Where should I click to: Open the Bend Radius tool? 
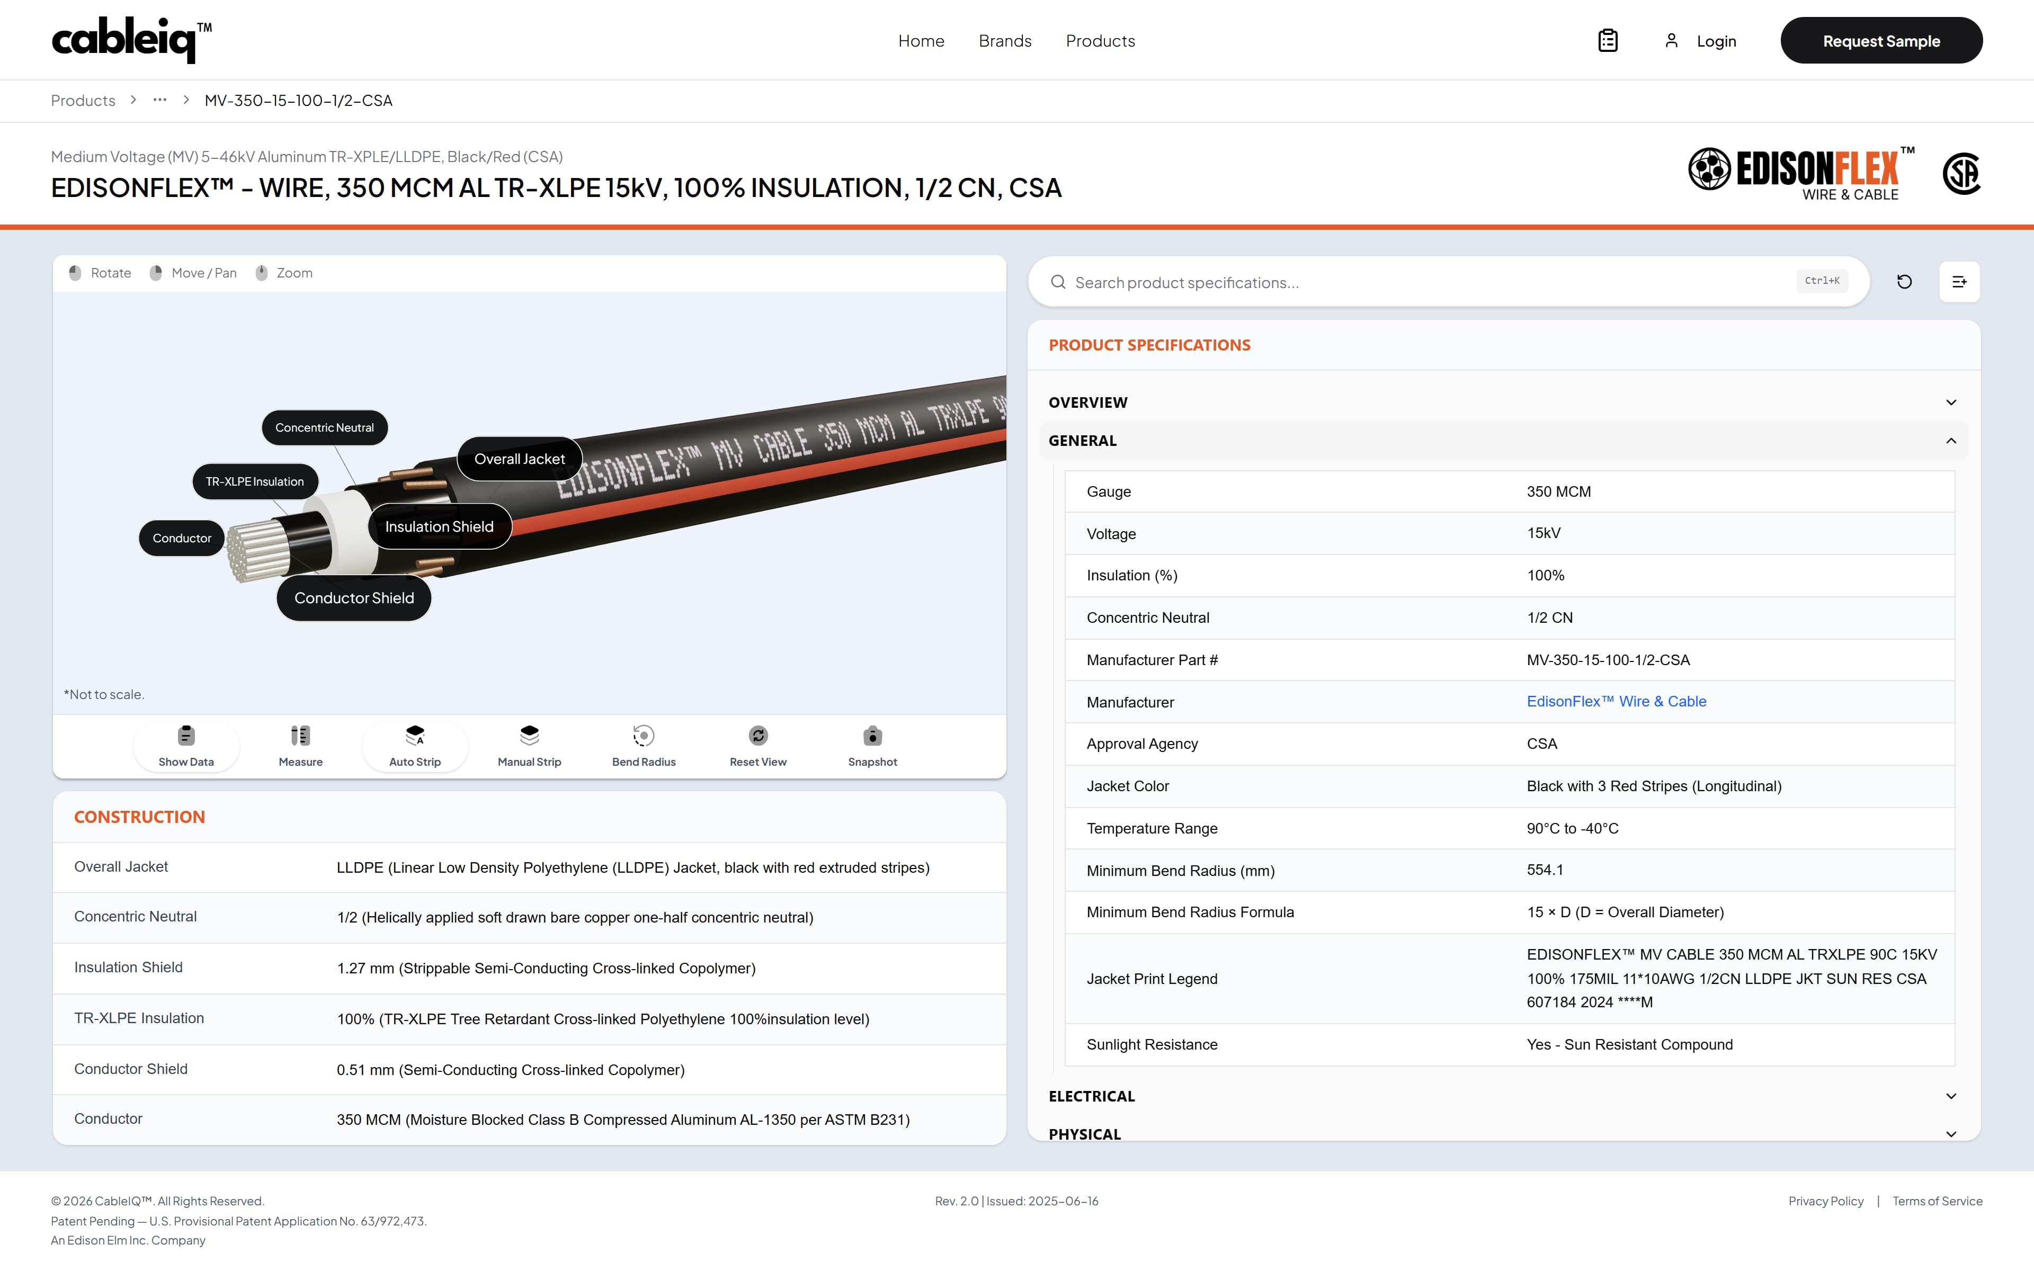click(x=644, y=746)
